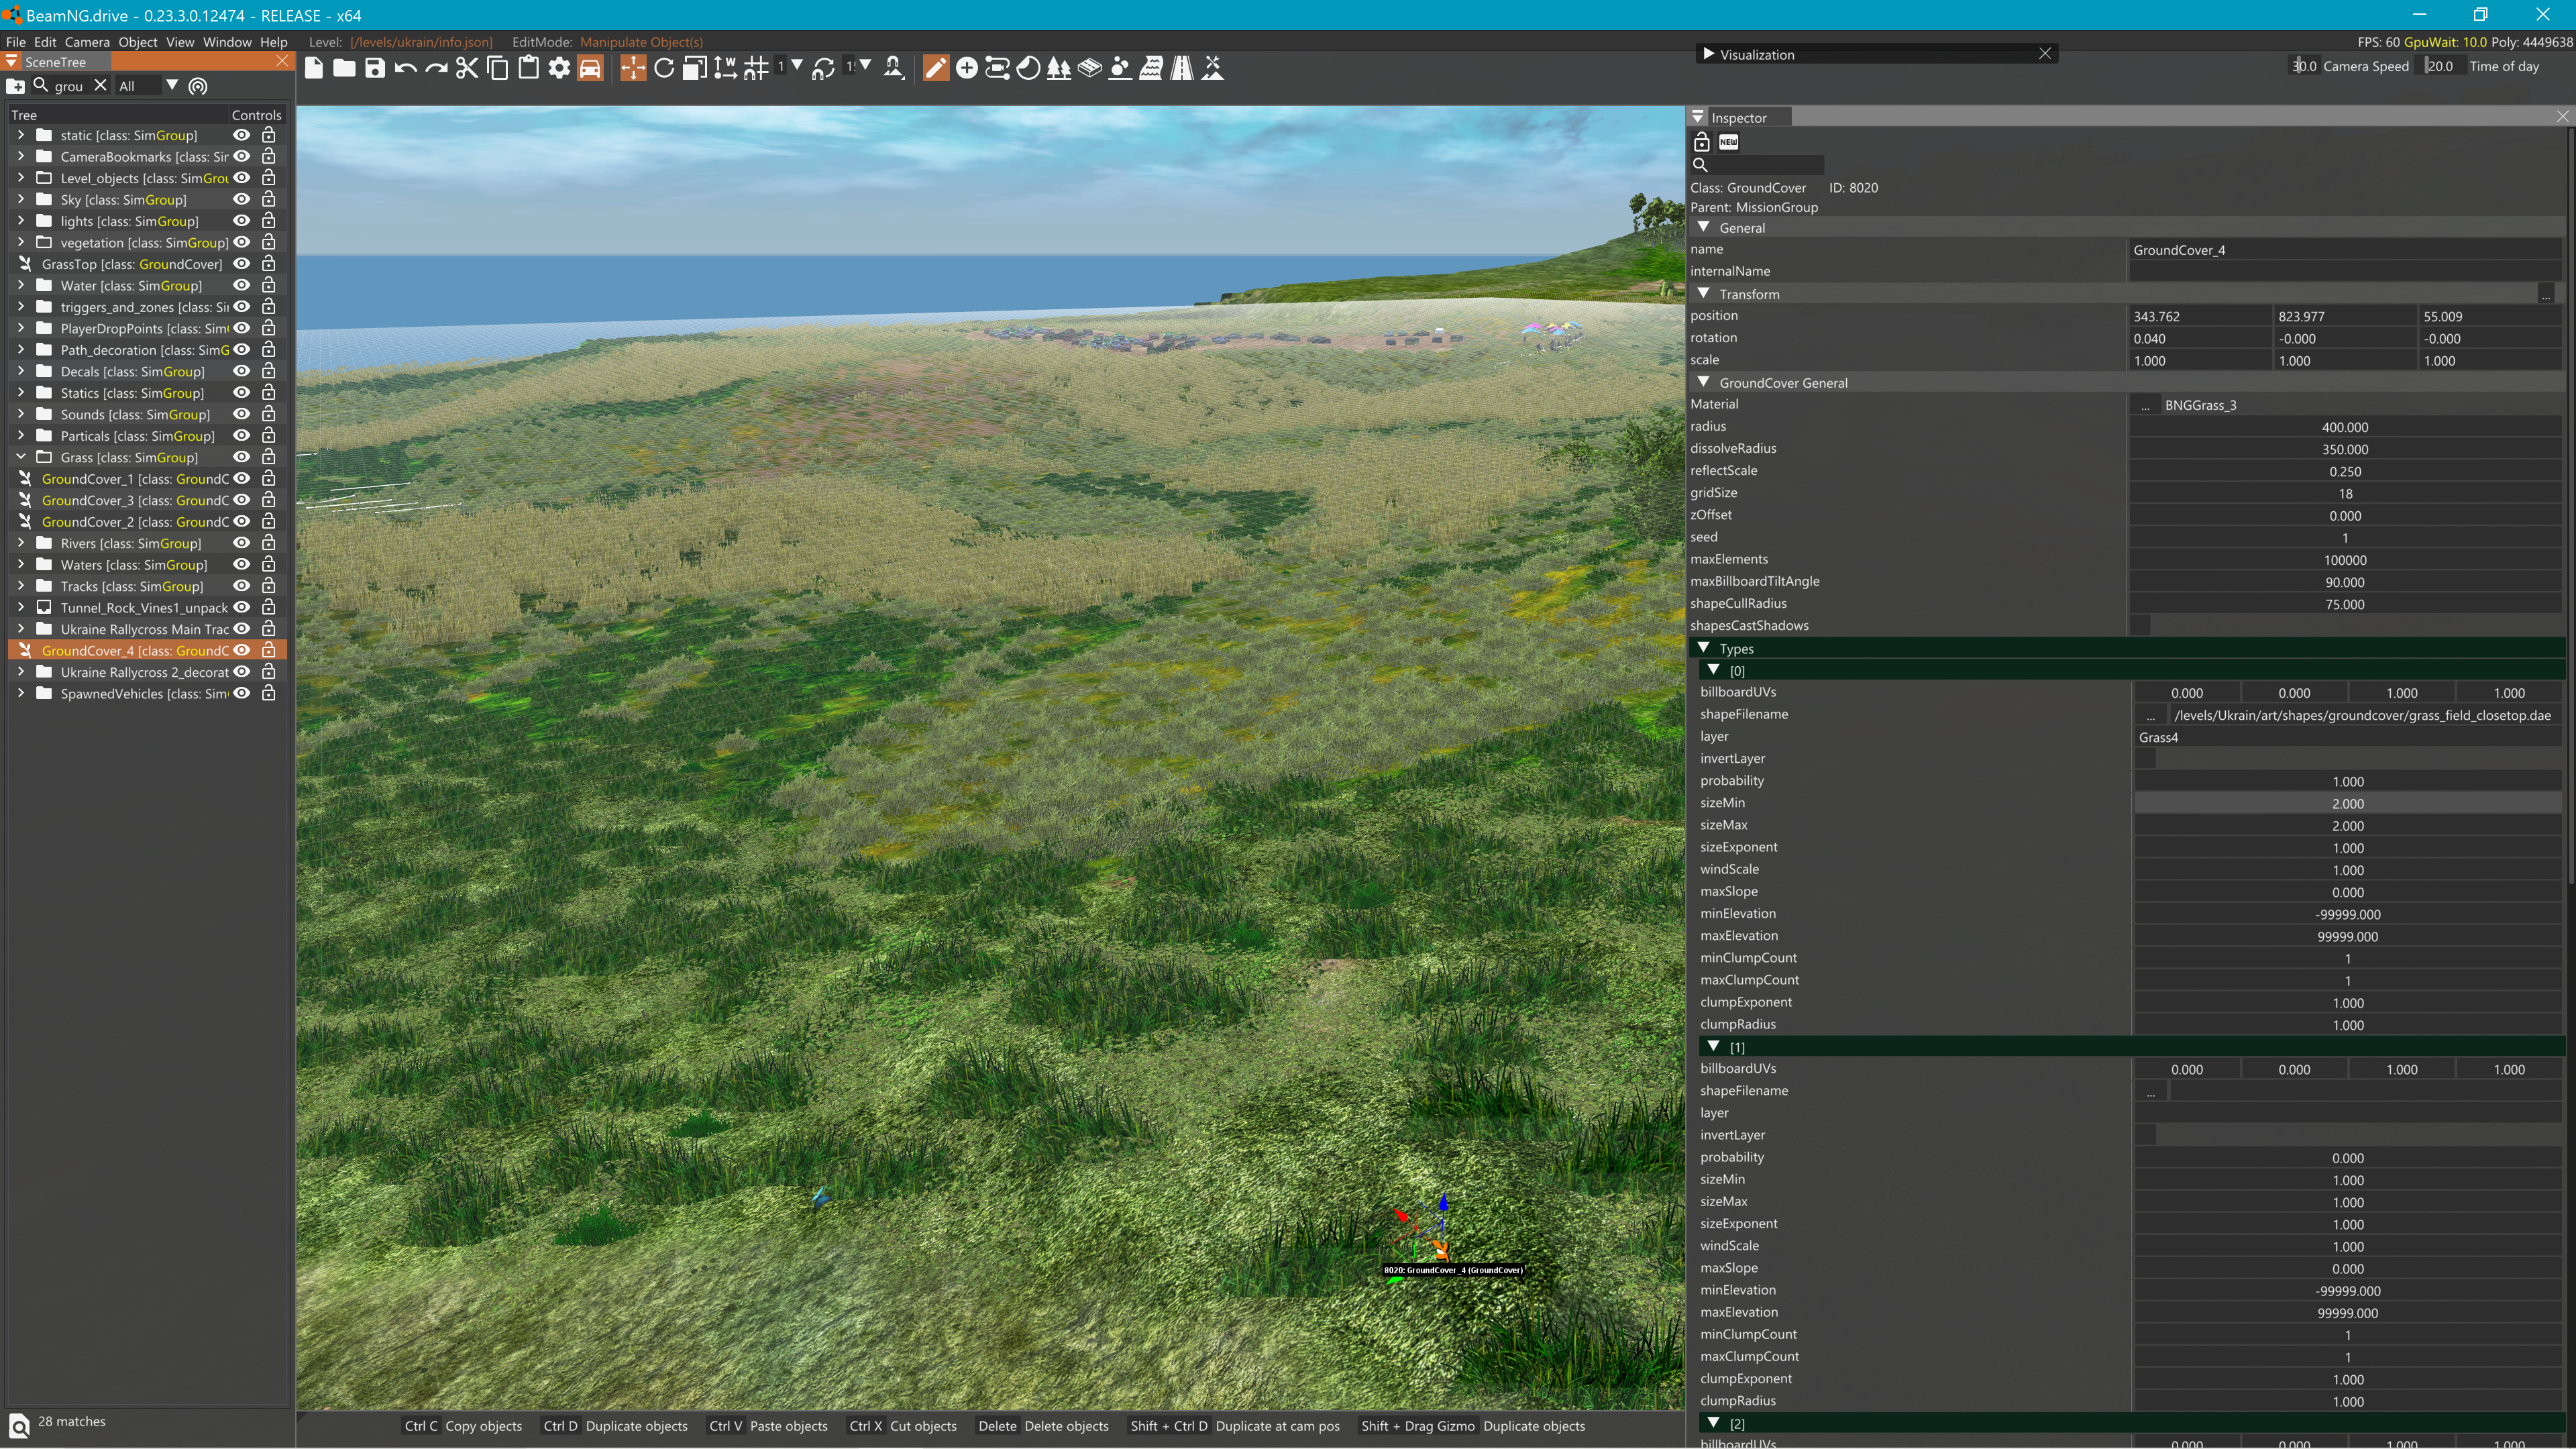Viewport: 2576px width, 1449px height.
Task: Lock the Water group
Action: coord(268,286)
